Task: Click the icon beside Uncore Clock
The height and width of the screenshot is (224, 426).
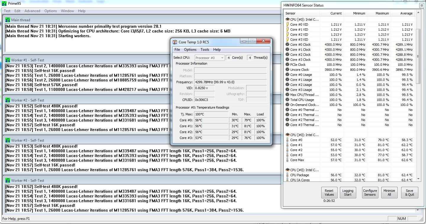Action: pyautogui.click(x=287, y=70)
